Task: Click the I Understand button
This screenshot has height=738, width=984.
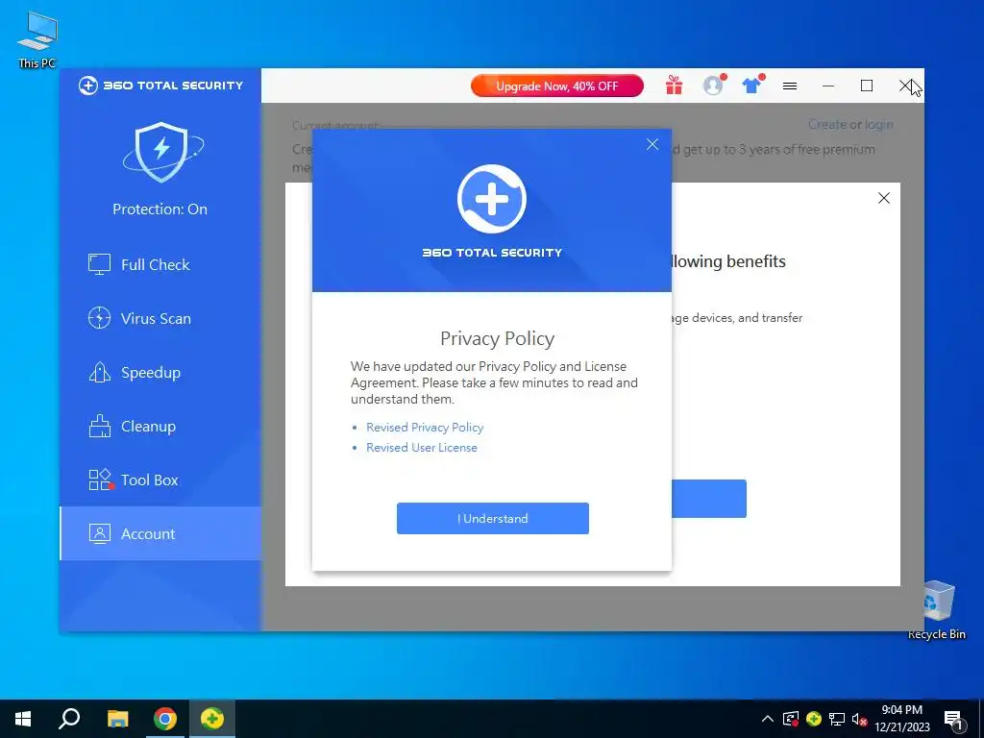Action: tap(493, 518)
